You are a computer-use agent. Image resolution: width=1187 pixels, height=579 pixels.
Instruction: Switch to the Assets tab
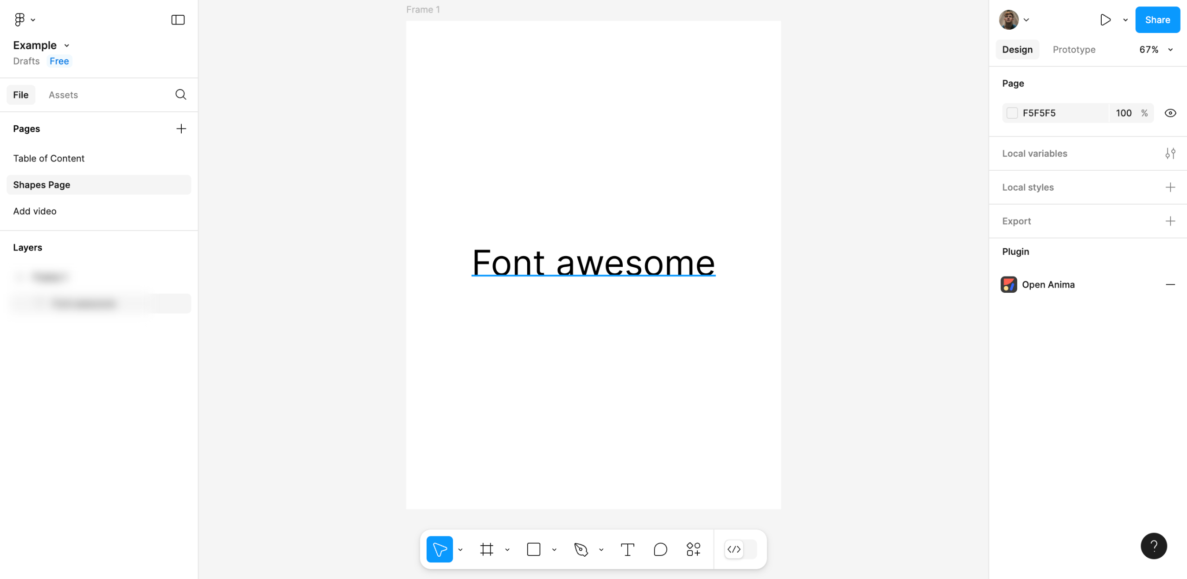(63, 95)
